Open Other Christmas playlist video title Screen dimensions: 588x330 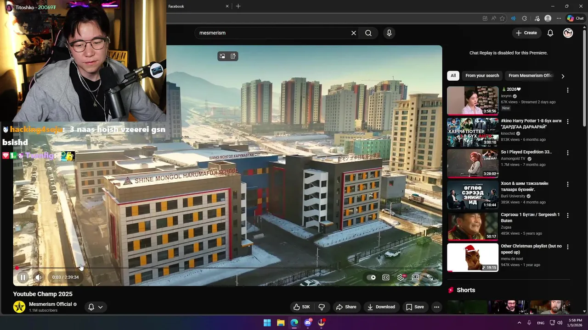(x=531, y=249)
